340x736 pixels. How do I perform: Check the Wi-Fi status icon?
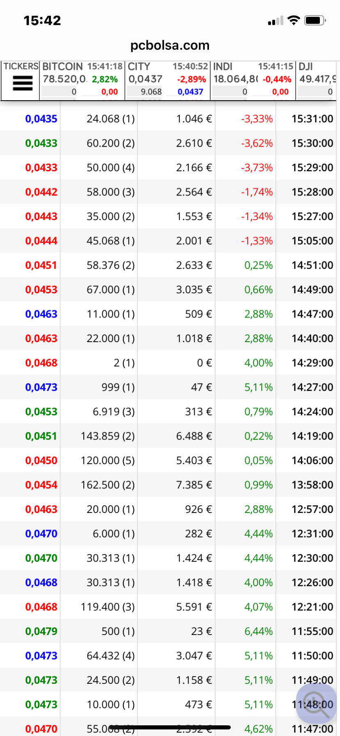click(294, 20)
